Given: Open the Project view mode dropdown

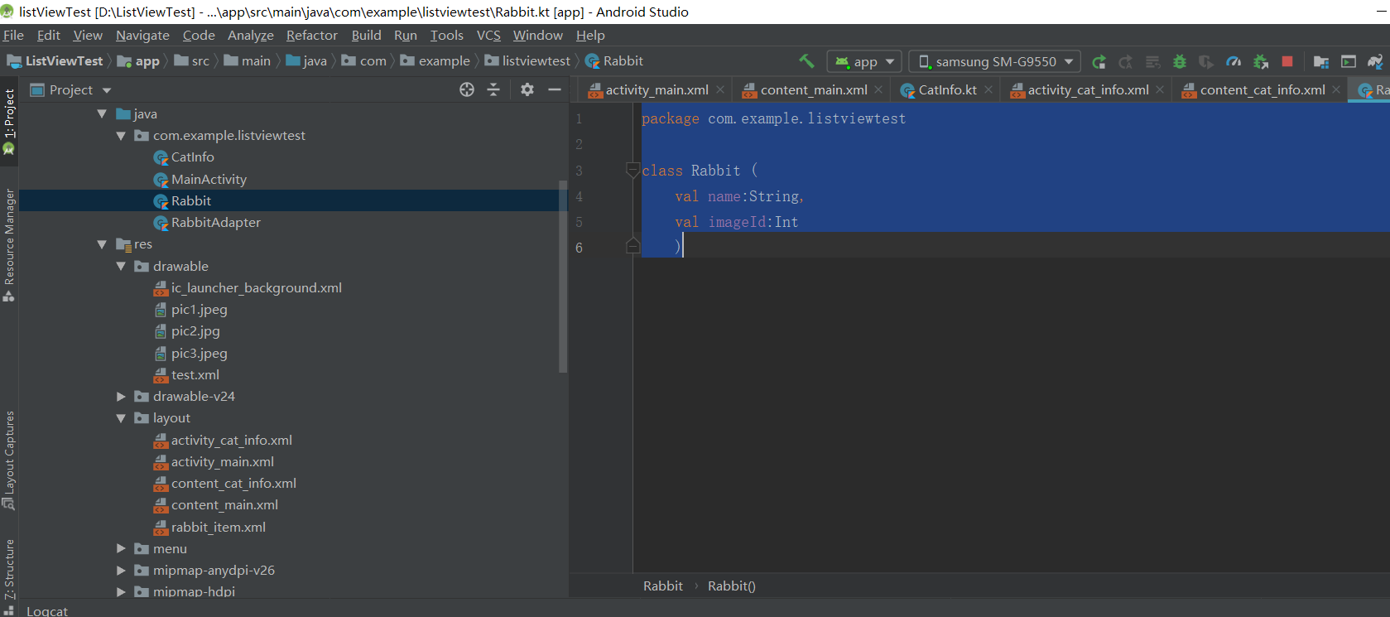Looking at the screenshot, I should [x=70, y=89].
